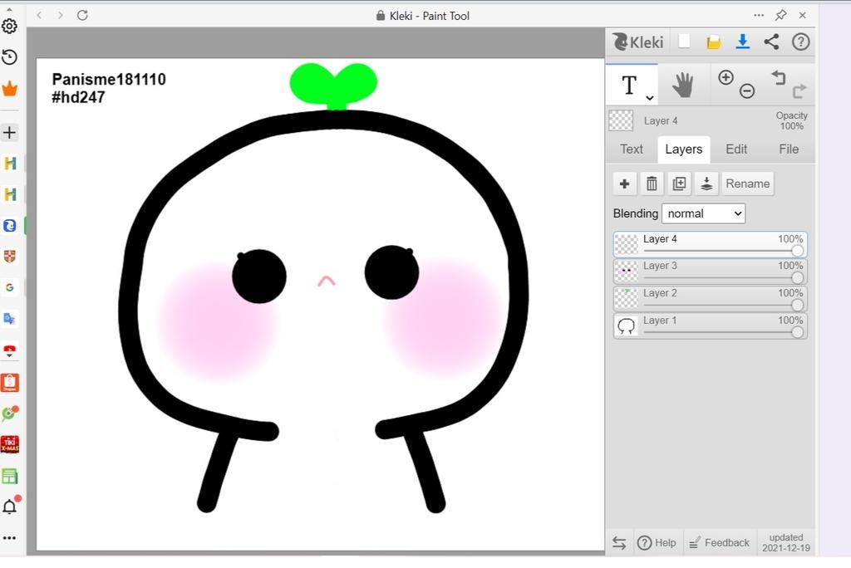This screenshot has height=568, width=851.
Task: Add a new layer
Action: (x=625, y=184)
